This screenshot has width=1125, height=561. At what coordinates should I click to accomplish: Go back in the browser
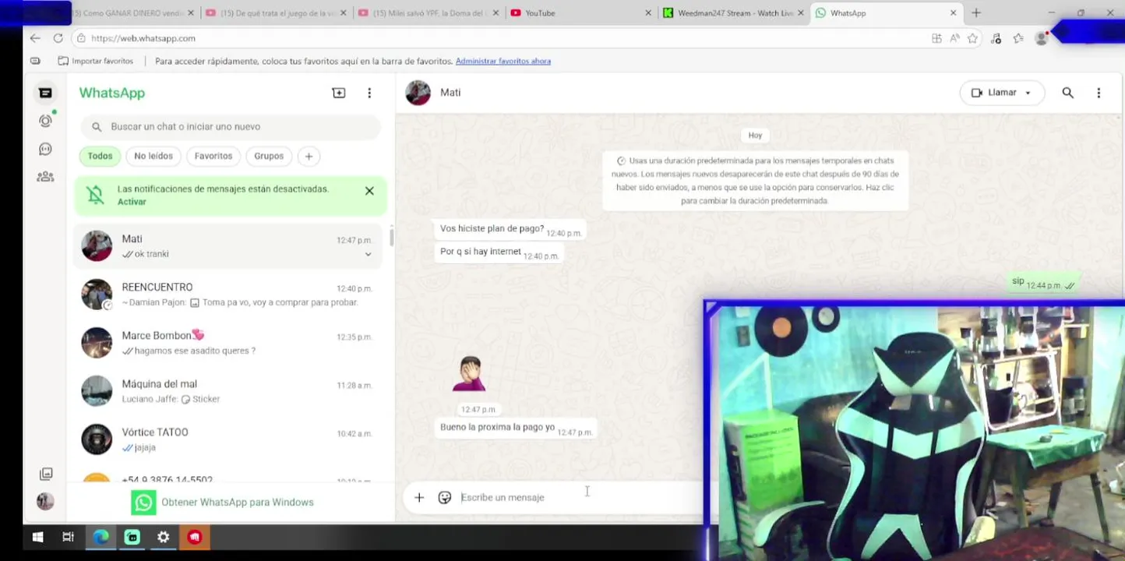(x=35, y=38)
